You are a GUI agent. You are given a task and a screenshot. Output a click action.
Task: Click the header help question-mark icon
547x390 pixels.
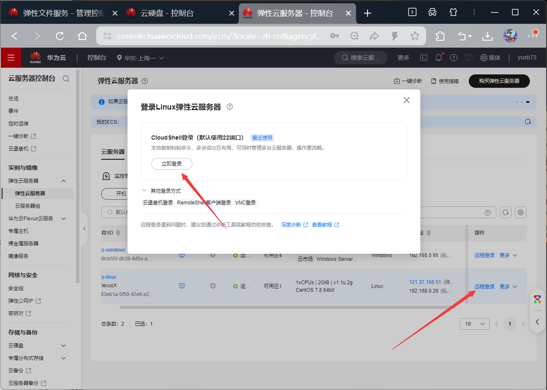(454, 58)
